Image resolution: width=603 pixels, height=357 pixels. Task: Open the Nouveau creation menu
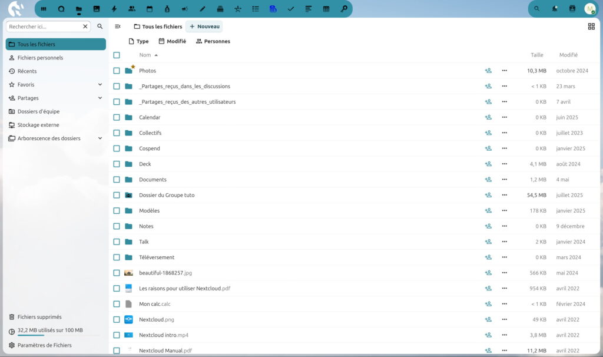(204, 27)
